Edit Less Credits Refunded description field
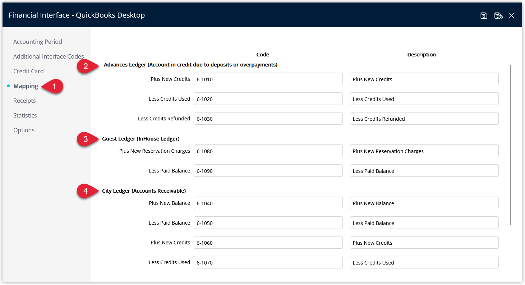This screenshot has width=525, height=285. point(424,119)
